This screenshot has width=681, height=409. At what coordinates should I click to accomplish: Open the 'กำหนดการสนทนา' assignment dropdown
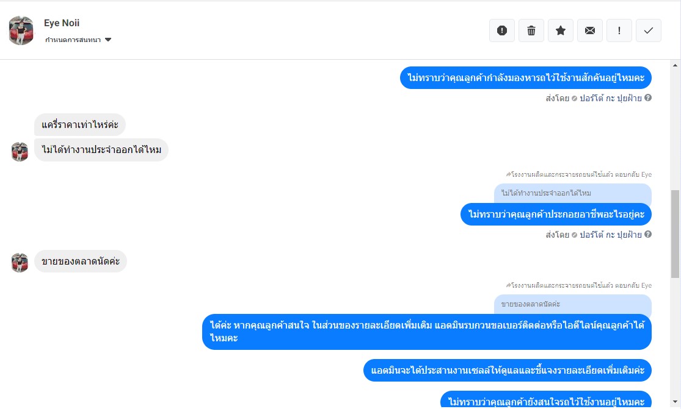tap(78, 40)
